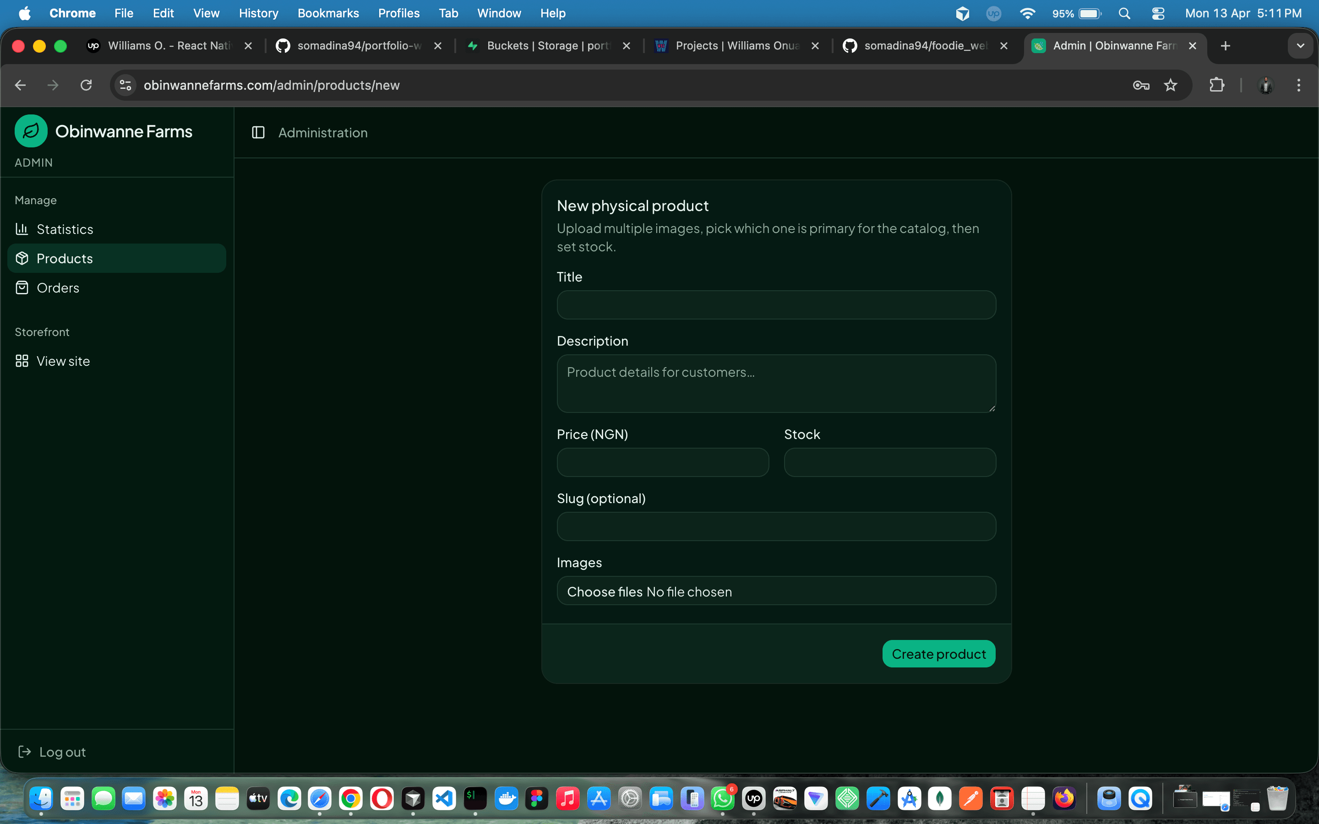Viewport: 1319px width, 824px height.
Task: Open the Chrome profile avatar icon
Action: [1265, 85]
